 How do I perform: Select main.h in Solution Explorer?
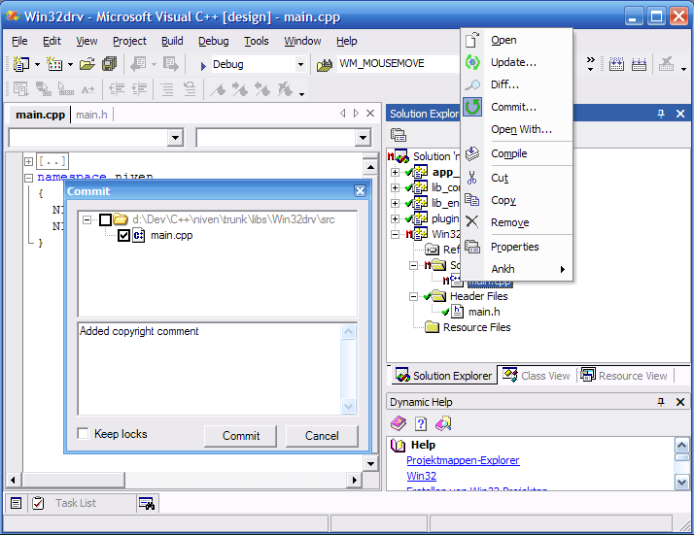click(x=484, y=312)
